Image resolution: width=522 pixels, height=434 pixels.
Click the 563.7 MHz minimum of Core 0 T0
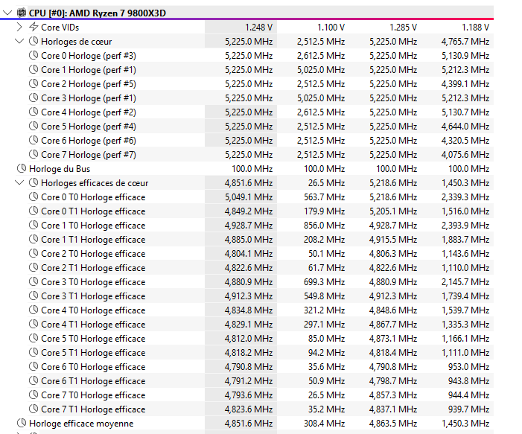324,197
